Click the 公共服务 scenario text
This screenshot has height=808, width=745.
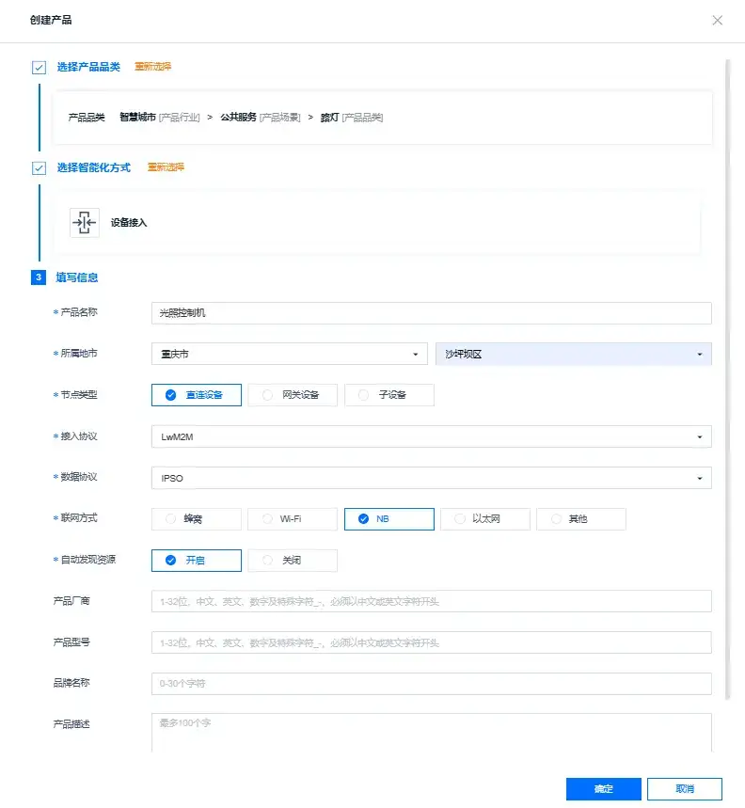[238, 117]
